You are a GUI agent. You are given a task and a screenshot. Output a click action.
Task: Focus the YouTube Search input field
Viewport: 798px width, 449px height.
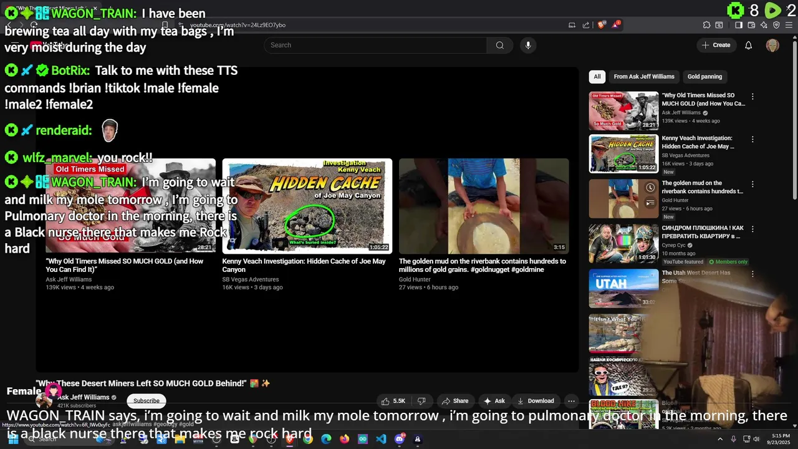(x=375, y=45)
